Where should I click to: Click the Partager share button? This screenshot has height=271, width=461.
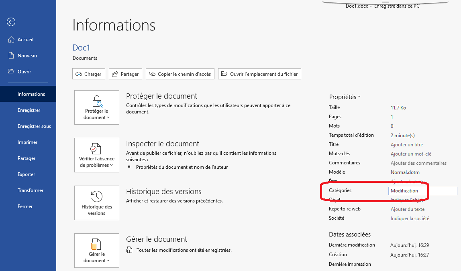125,74
